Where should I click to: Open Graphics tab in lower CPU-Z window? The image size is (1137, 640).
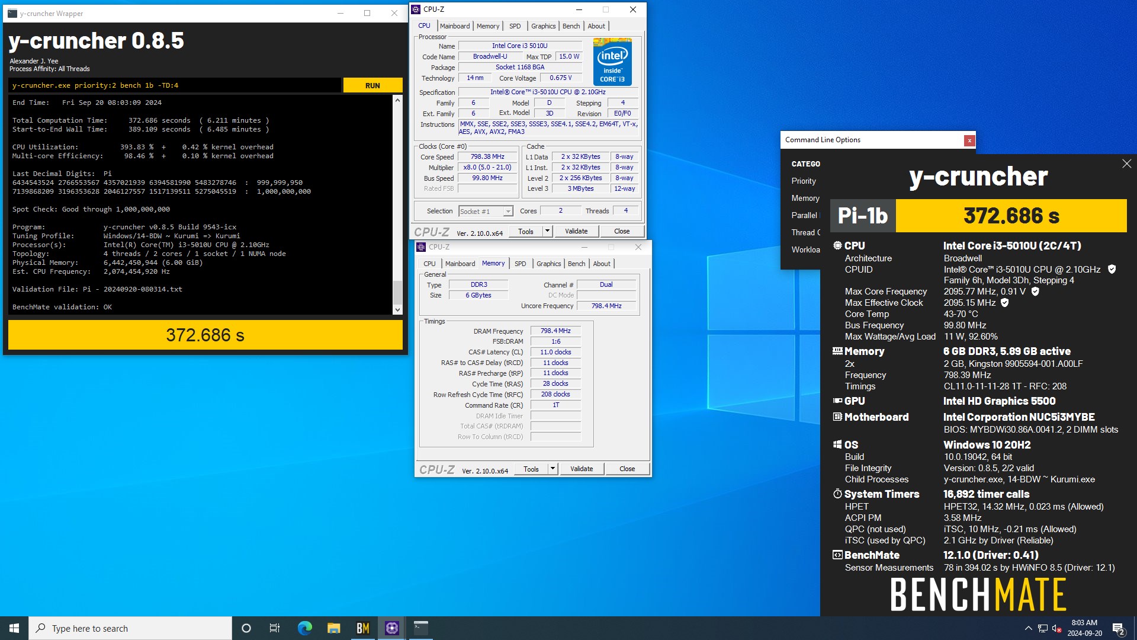548,264
